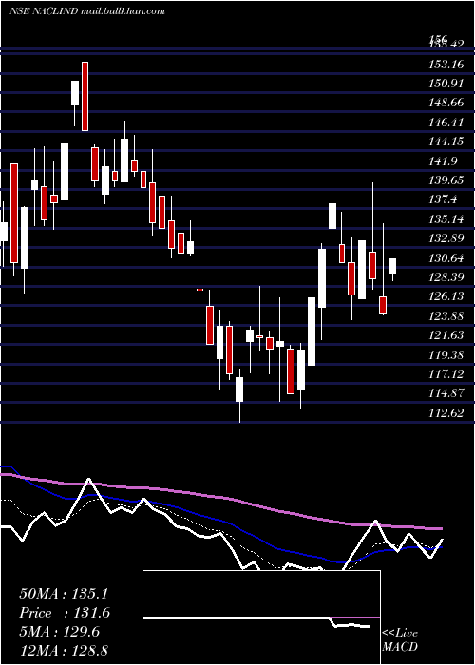Pick the 119.38 price axis value
This screenshot has height=665, width=475.
446,354
